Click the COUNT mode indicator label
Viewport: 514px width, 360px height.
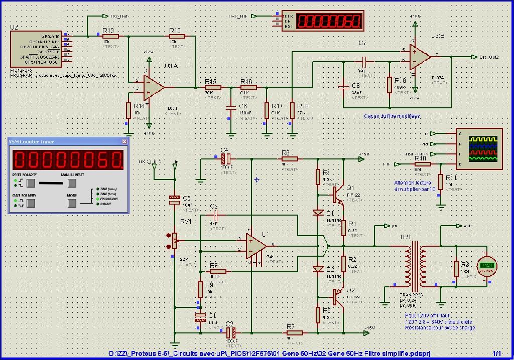pos(105,204)
